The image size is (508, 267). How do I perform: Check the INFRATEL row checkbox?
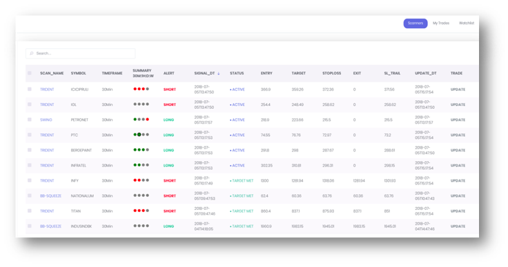tap(30, 165)
